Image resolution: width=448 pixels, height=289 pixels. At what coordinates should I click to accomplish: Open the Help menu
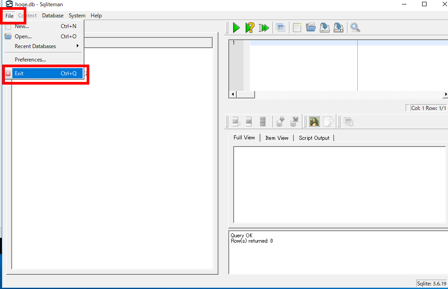pos(96,16)
